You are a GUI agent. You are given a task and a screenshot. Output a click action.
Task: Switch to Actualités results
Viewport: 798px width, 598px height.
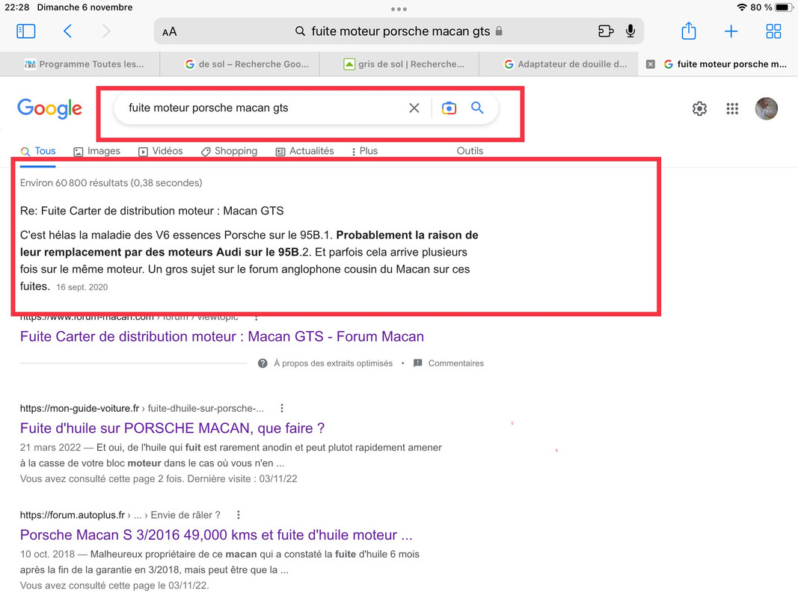coord(304,151)
